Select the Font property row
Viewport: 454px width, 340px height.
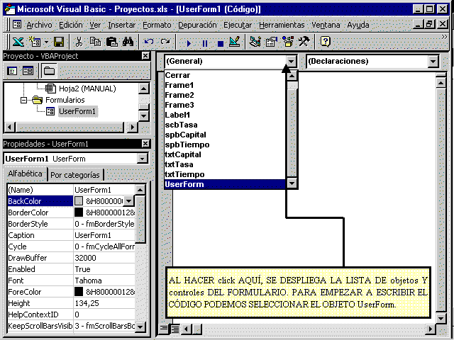[71, 280]
